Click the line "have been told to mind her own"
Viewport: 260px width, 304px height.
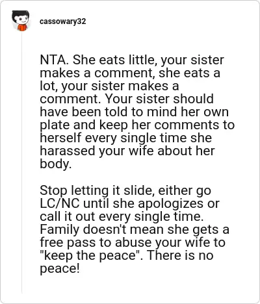pos(135,112)
